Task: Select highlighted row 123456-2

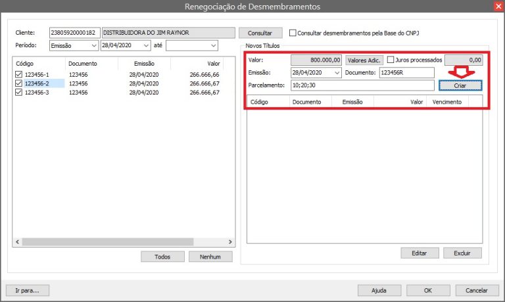Action: (37, 83)
